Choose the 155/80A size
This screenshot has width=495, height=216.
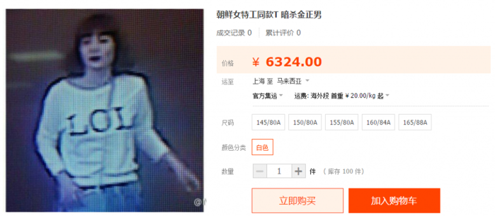(341, 122)
